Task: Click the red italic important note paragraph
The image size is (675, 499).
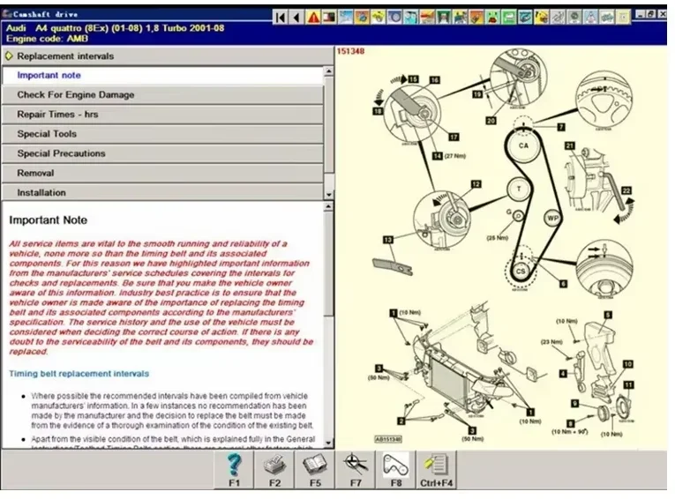Action: click(161, 298)
